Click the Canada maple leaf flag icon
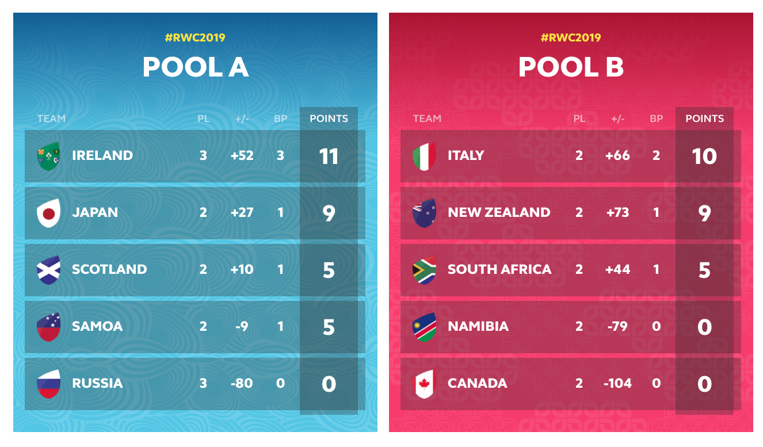This screenshot has height=447, width=763. pyautogui.click(x=424, y=384)
